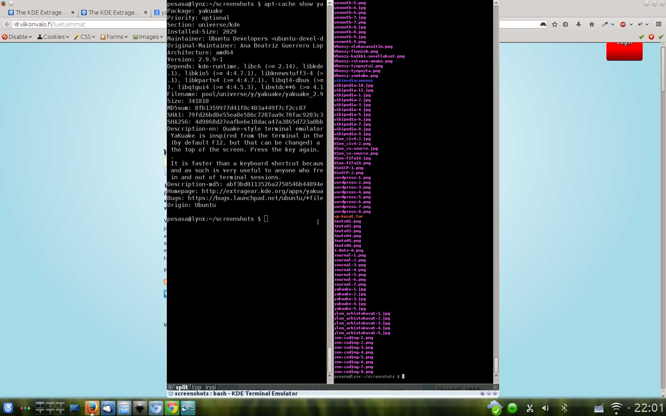
Task: Close the first KDE Extragear tab
Action: coord(72,12)
